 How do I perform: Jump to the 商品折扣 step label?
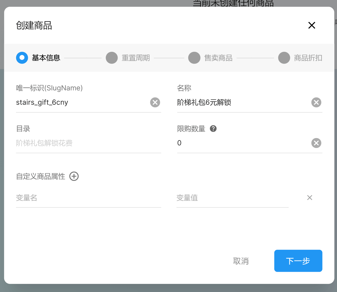click(x=308, y=58)
